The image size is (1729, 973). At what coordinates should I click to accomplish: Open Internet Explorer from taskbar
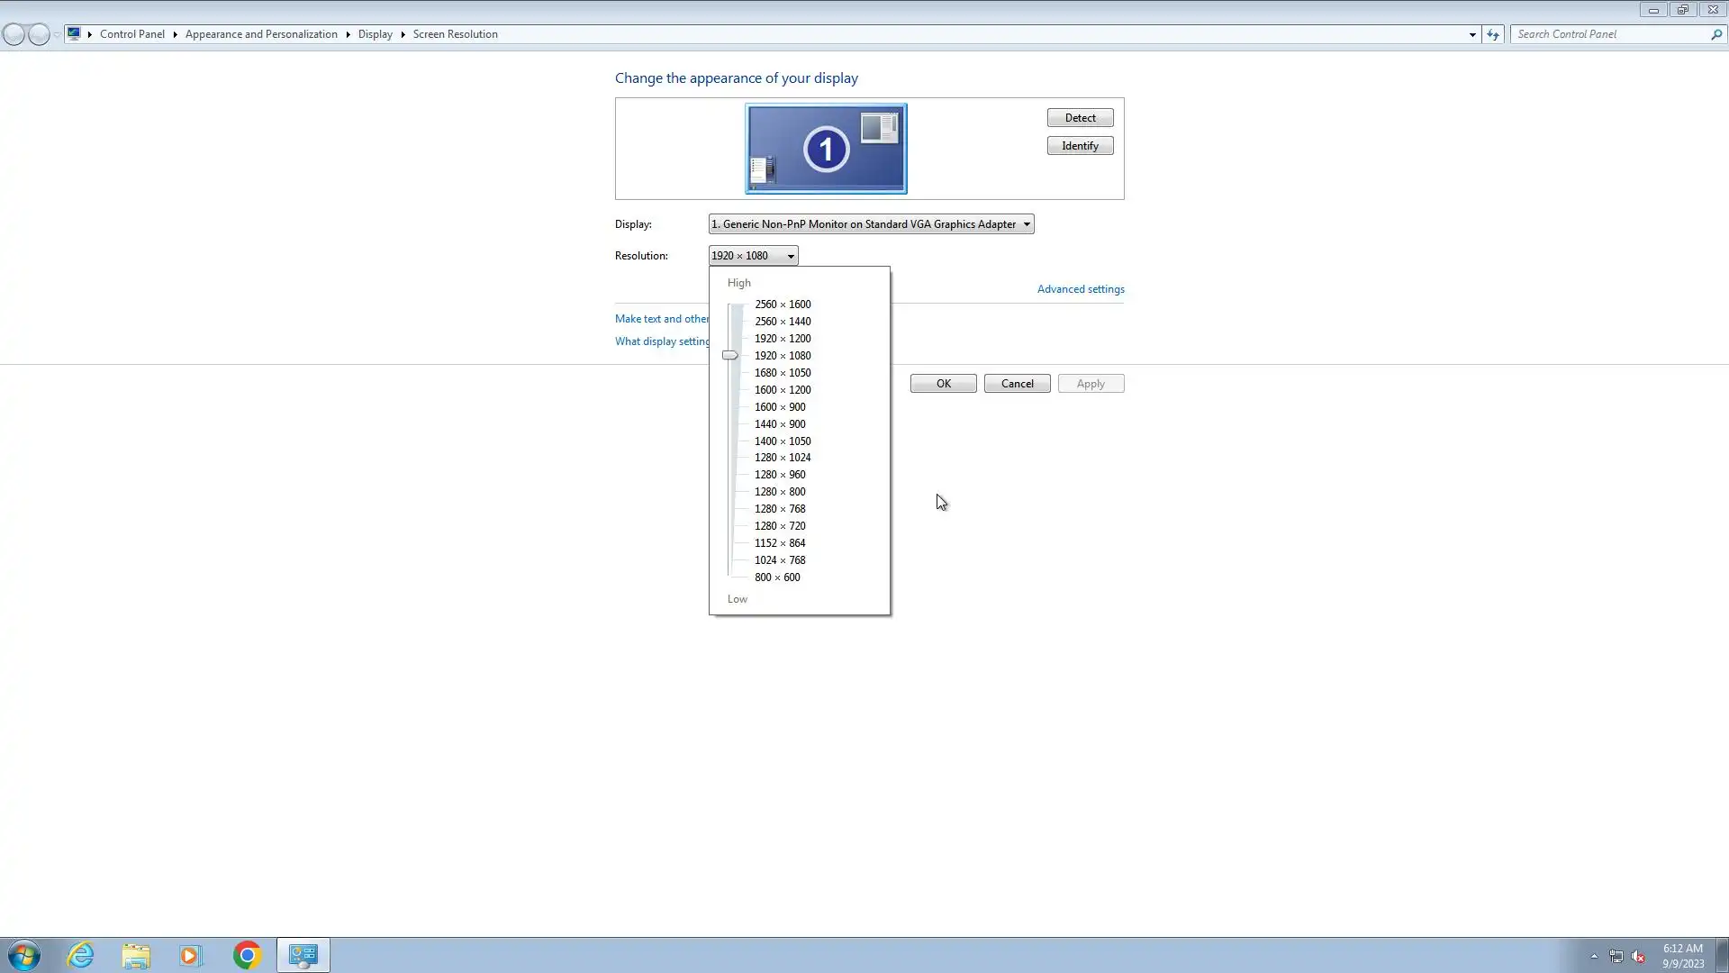[x=81, y=955]
